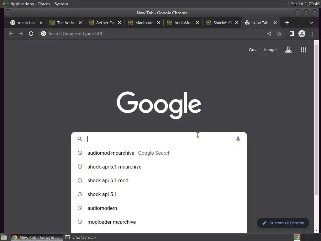
Task: Close the ShockAhPI tab
Action: [236, 23]
